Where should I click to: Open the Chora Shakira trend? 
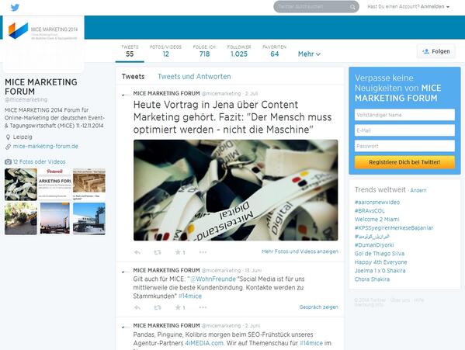372,279
